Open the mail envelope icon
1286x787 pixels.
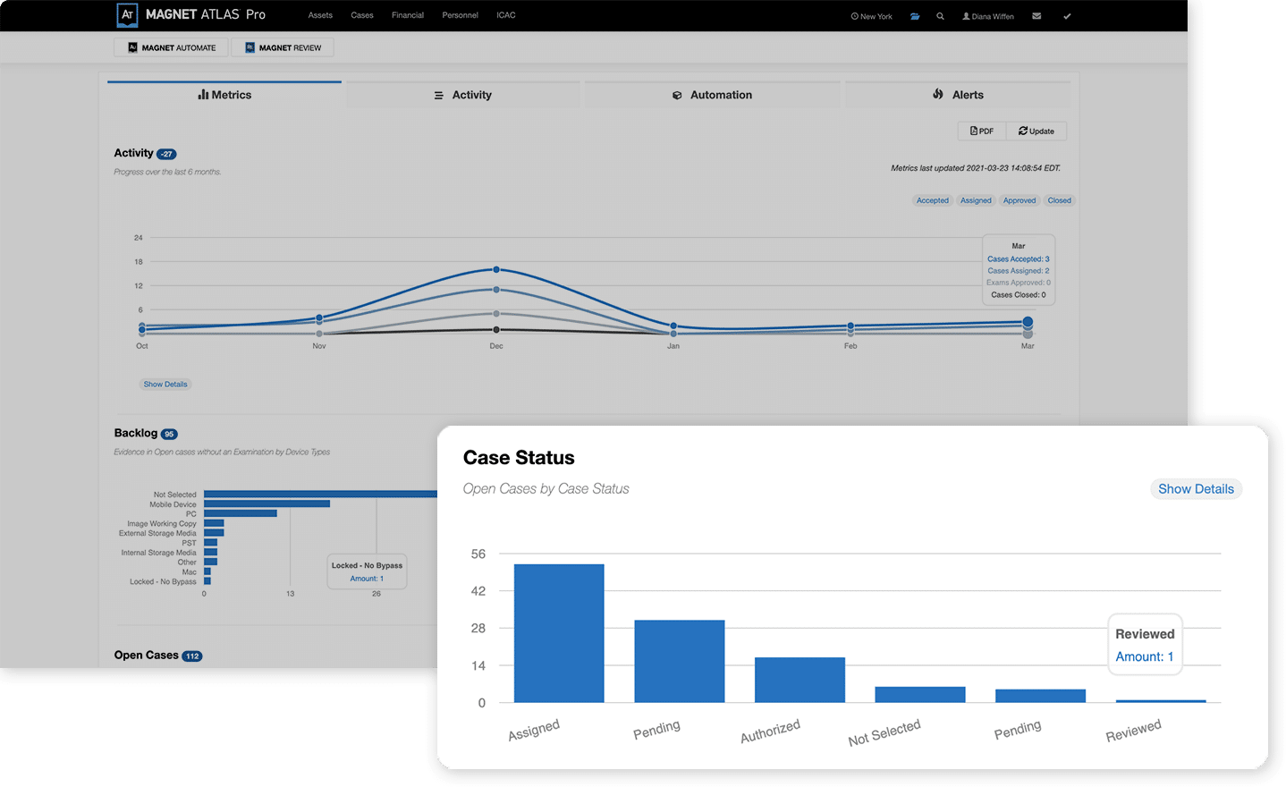[1036, 16]
